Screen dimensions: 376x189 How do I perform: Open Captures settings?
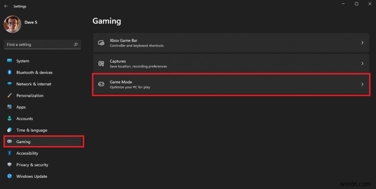[x=231, y=63]
